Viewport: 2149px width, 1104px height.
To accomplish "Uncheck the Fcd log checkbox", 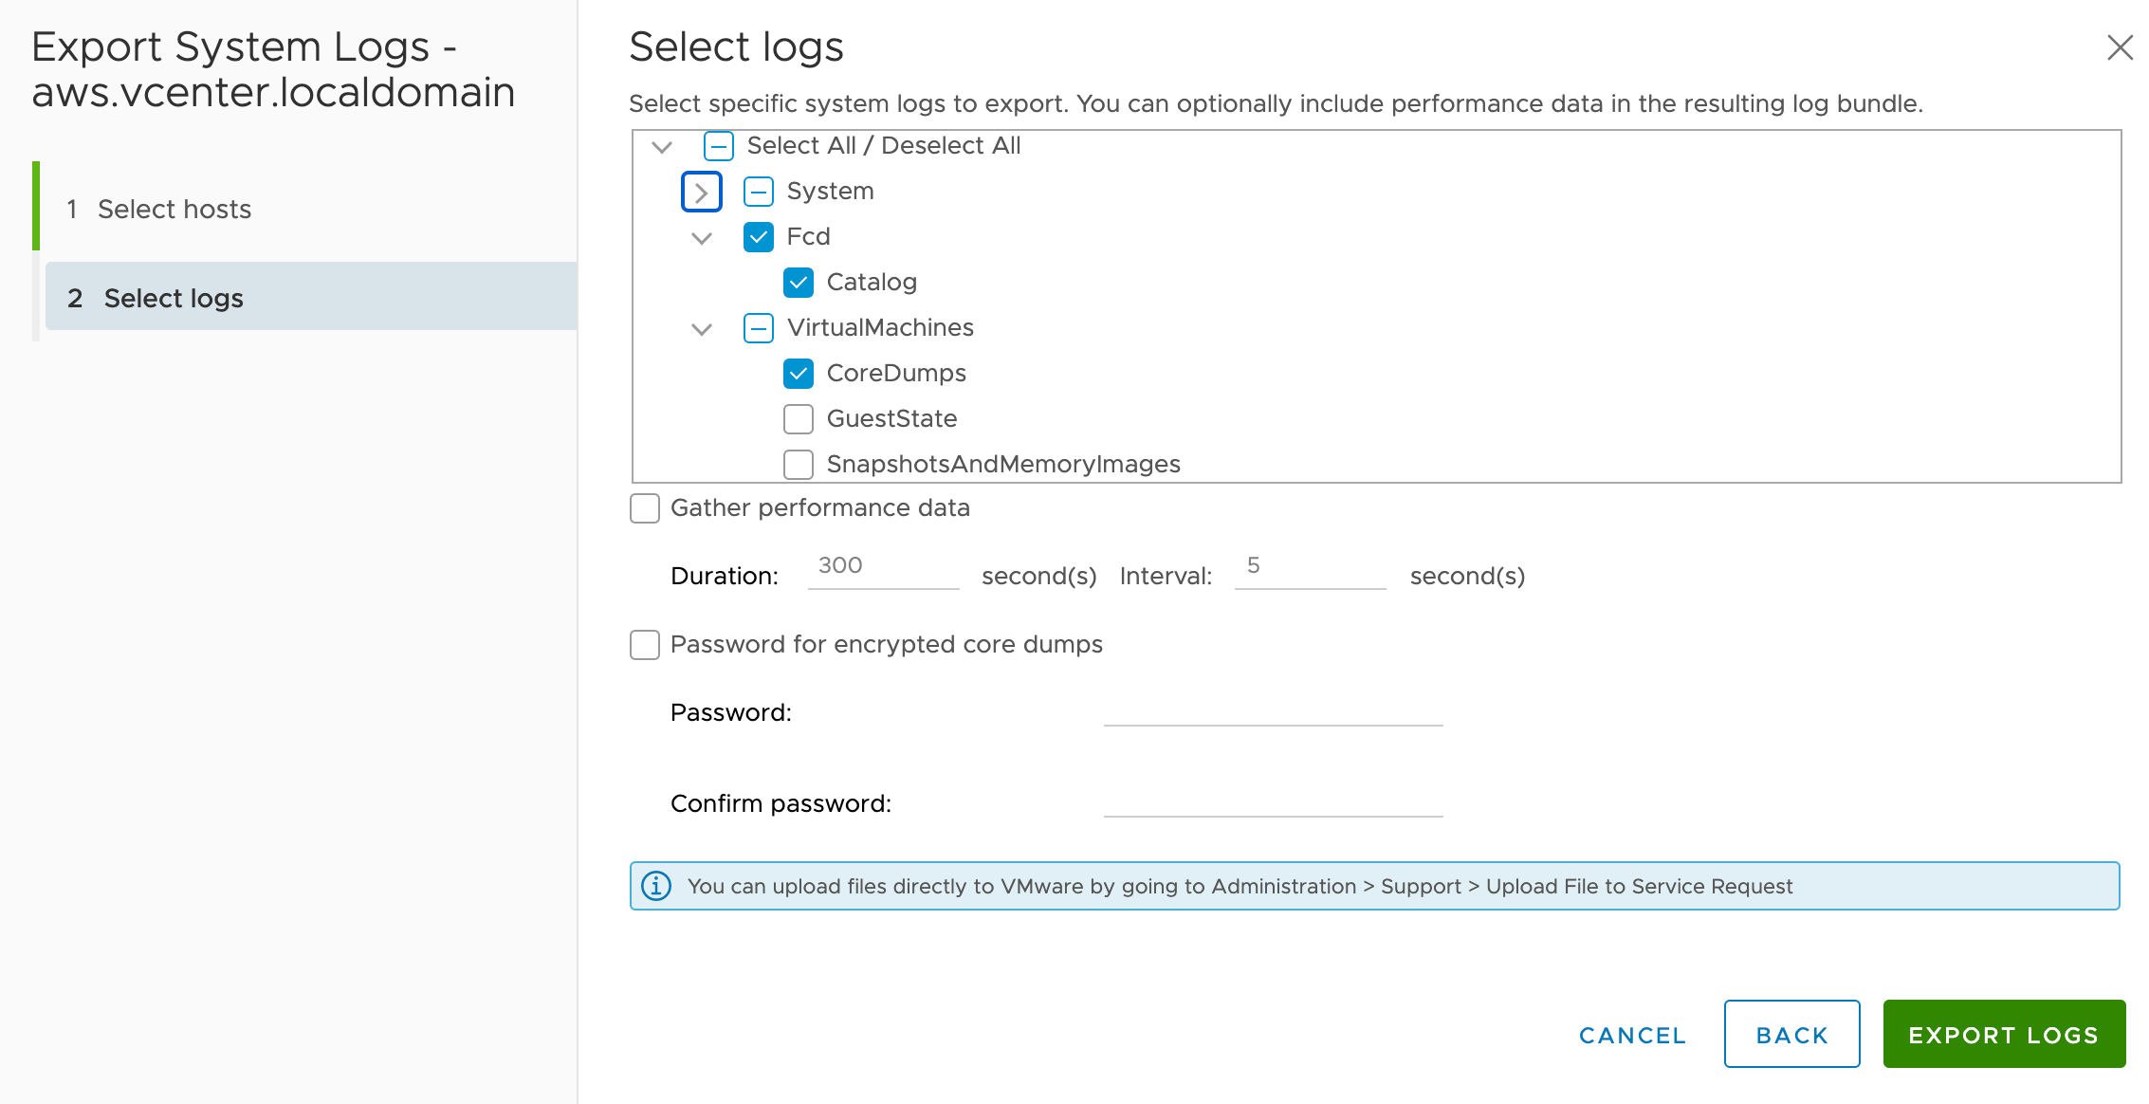I will (x=758, y=237).
